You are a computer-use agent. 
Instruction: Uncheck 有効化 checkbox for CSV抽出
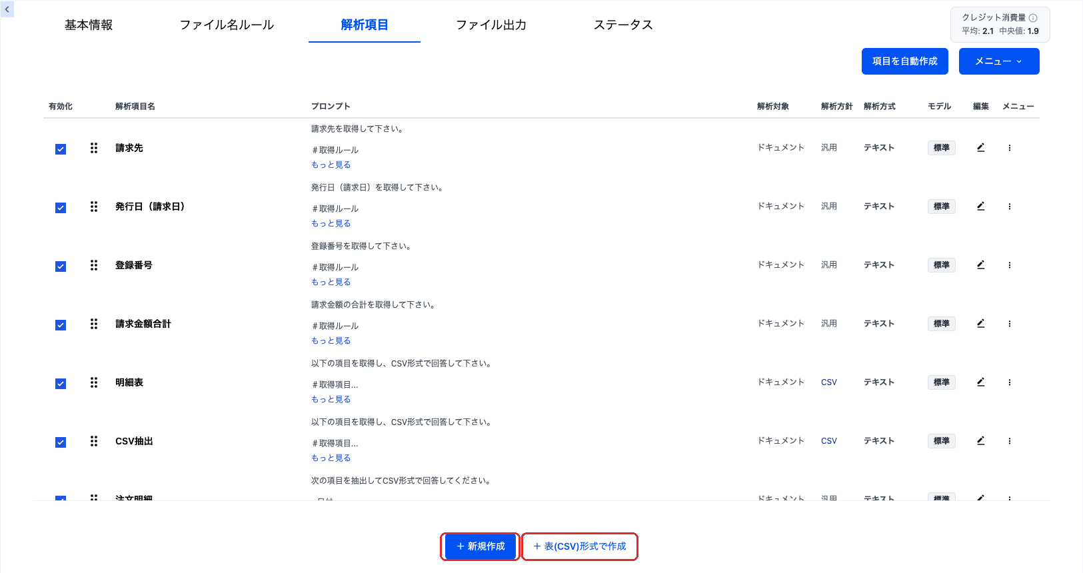(x=61, y=442)
